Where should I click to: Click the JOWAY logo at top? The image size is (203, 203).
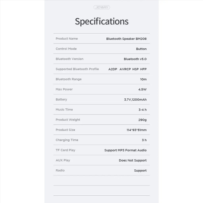click(101, 7)
